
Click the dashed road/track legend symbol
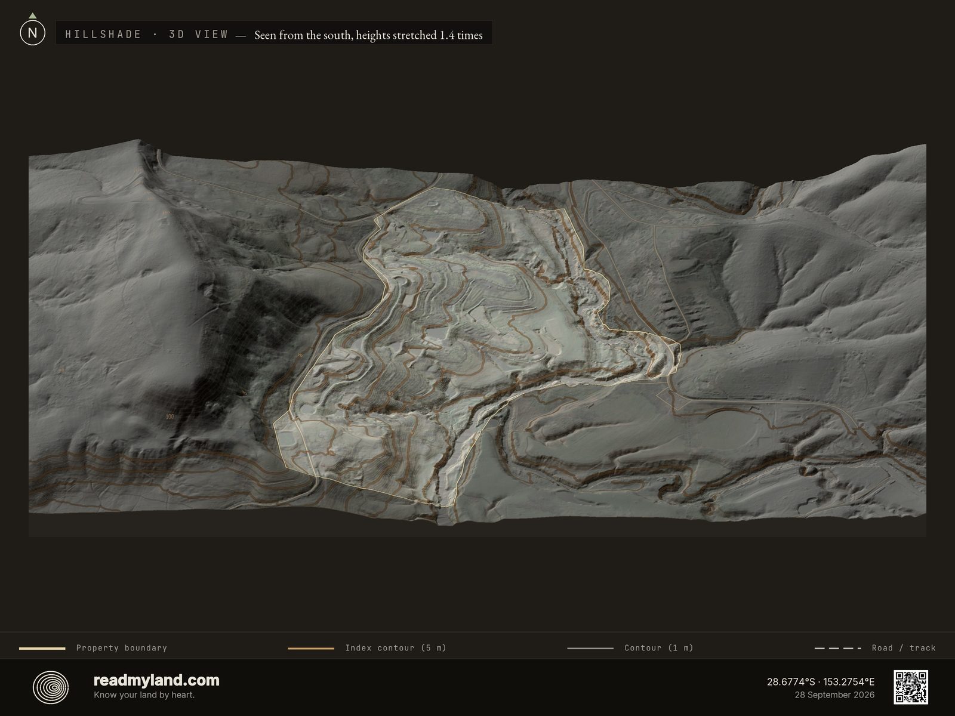tap(838, 648)
